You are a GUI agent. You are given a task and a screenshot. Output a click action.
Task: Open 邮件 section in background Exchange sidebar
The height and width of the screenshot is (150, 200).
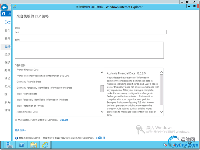[7, 70]
